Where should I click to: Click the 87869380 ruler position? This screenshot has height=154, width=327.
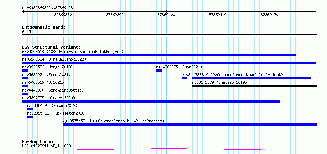click(63, 15)
